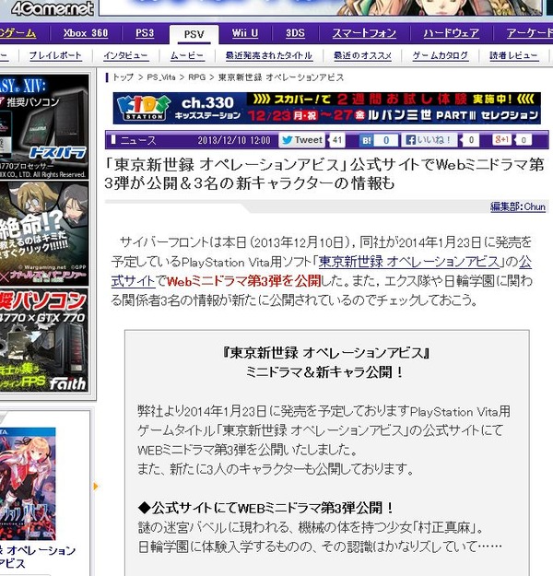Click the ニュース category label

tap(138, 140)
